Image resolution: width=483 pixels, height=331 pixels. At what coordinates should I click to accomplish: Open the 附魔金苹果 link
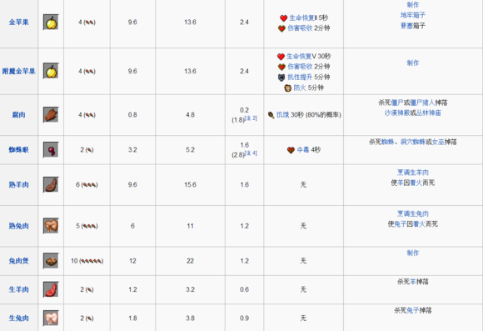click(19, 71)
